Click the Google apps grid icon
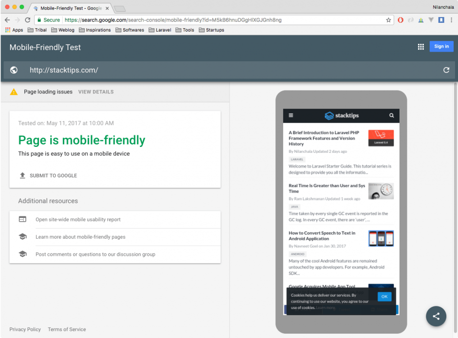Screen dimensions: 458x338 pos(421,47)
